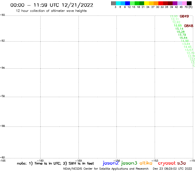Click the '24' label under the color legend
195x171 pixels.
point(148,7)
